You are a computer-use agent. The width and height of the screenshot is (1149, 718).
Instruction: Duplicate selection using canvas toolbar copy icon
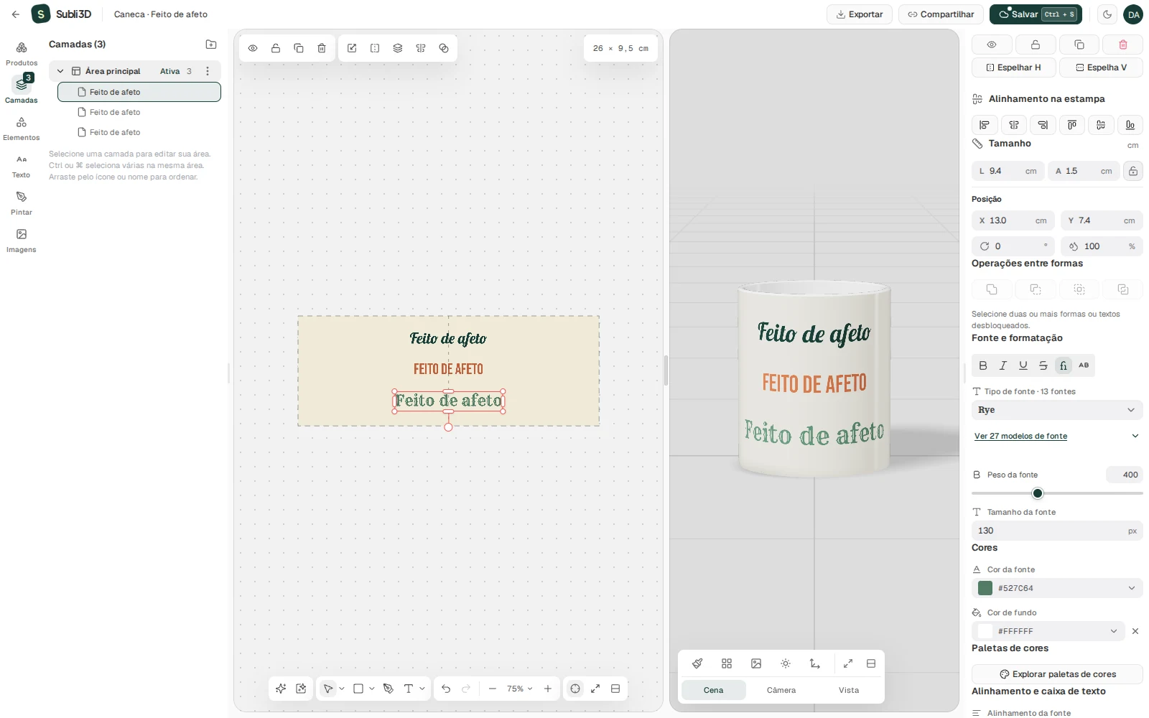299,48
